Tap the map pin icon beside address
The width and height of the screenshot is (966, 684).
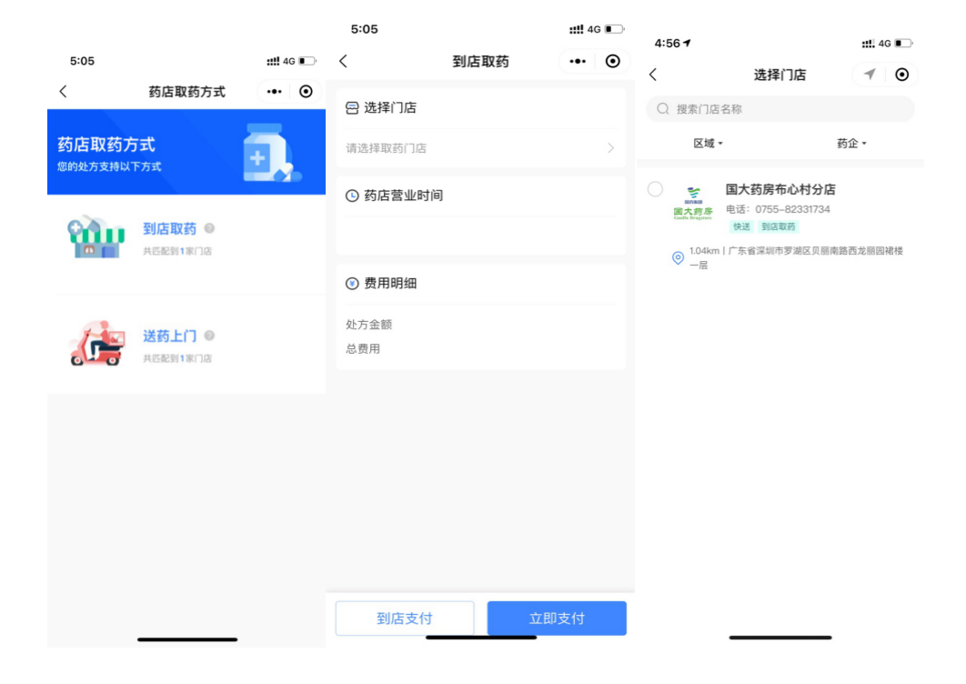[678, 257]
